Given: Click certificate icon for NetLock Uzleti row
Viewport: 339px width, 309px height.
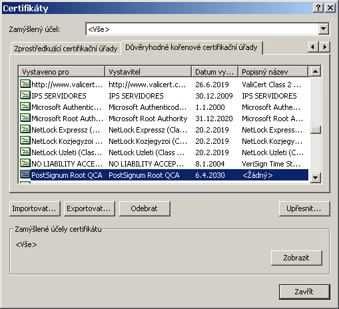Looking at the screenshot, I should click(x=25, y=152).
